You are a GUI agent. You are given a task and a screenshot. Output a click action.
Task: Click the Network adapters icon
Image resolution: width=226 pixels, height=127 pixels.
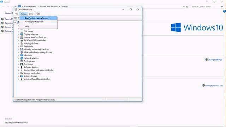pyautogui.click(x=22, y=58)
